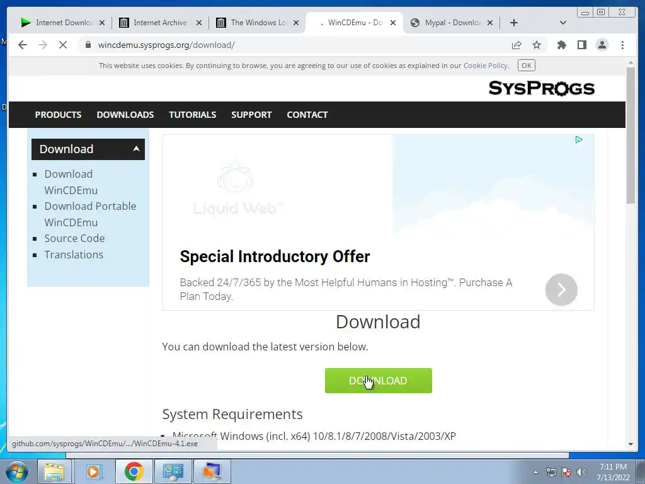The width and height of the screenshot is (645, 484).
Task: Open the CONTACT menu
Action: coord(307,115)
